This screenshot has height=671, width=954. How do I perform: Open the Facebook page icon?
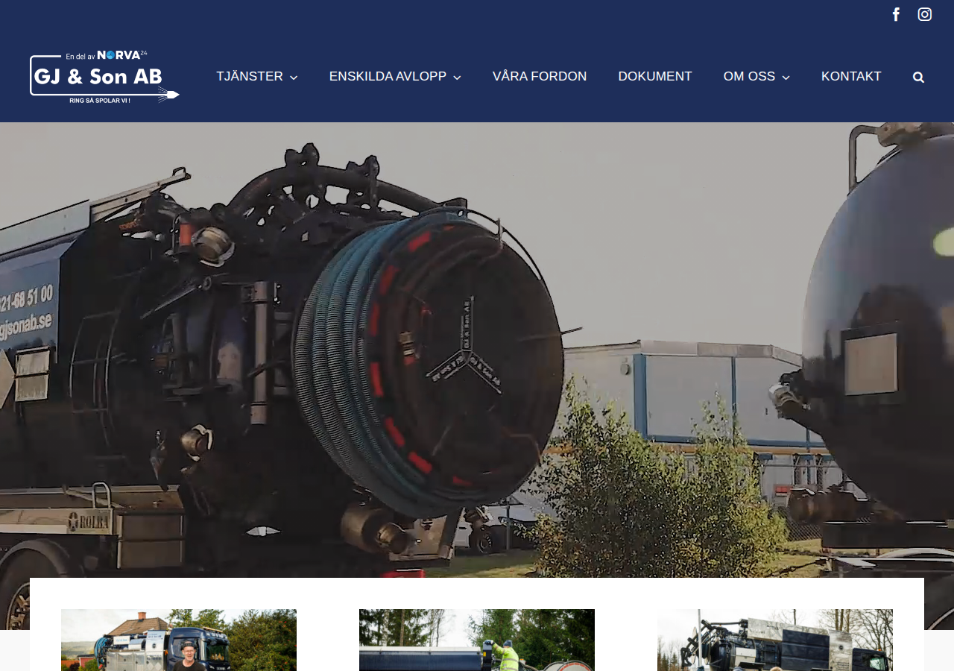coord(896,14)
